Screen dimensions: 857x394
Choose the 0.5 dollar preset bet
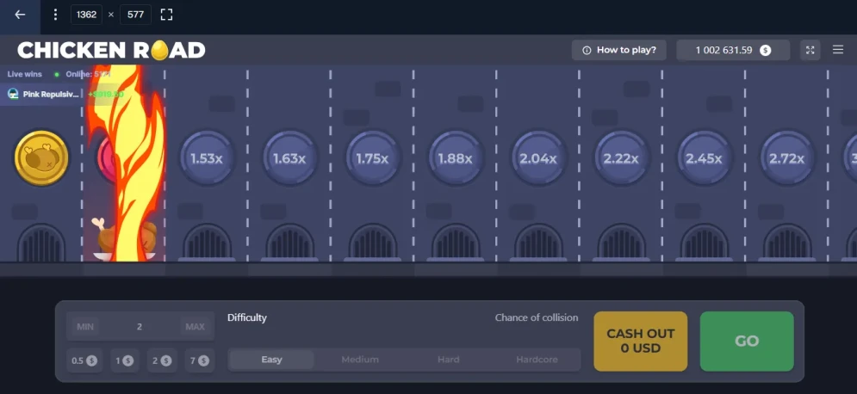[84, 360]
